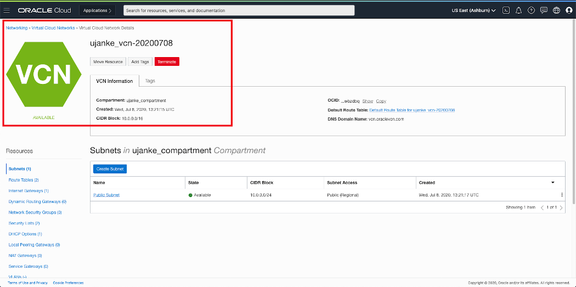Viewport: 576px width, 287px height.
Task: Open the help question mark icon
Action: tap(531, 10)
